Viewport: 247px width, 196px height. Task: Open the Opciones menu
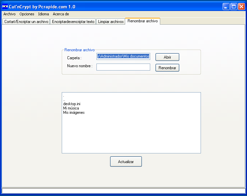pos(27,14)
